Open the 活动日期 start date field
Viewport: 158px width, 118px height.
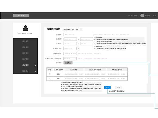click(x=70, y=39)
